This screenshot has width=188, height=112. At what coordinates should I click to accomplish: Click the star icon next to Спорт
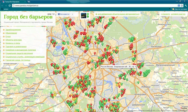point(3,36)
